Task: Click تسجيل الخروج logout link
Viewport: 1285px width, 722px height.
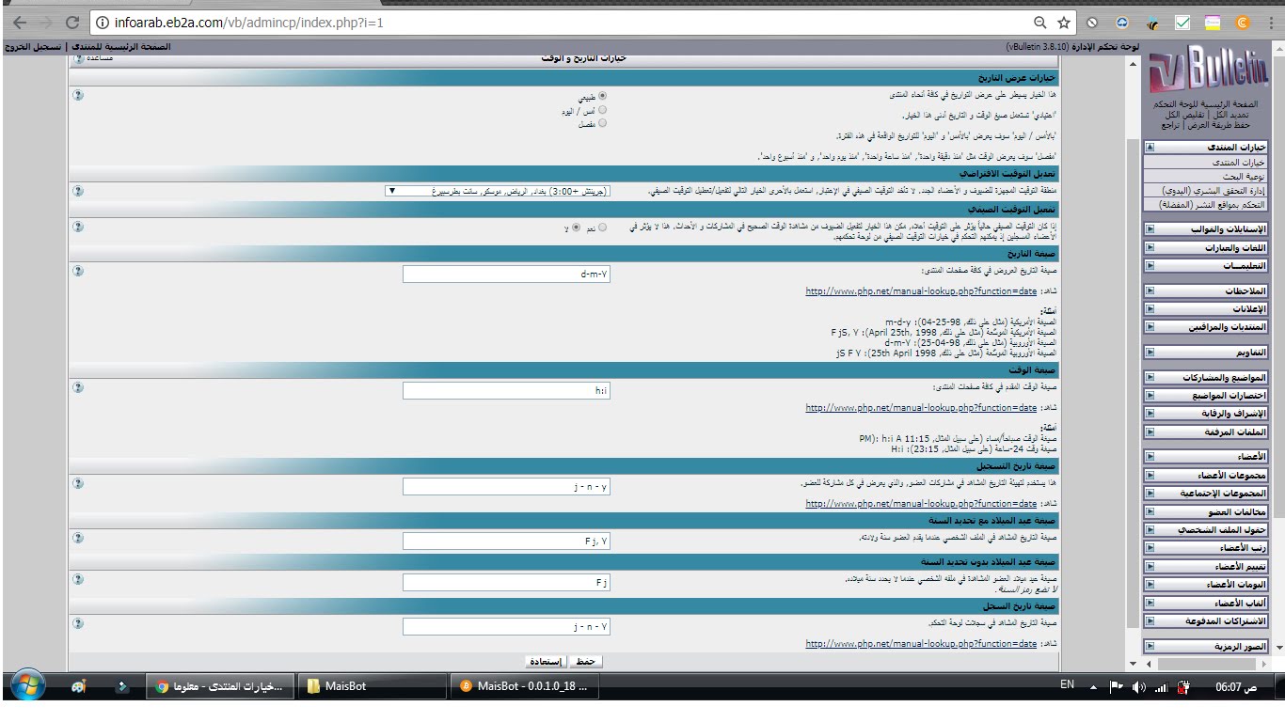Action: click(x=32, y=46)
